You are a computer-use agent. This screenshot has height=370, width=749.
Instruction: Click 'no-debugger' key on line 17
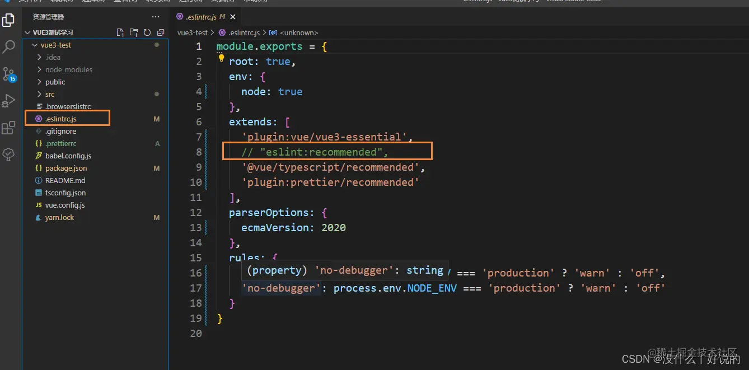point(281,288)
